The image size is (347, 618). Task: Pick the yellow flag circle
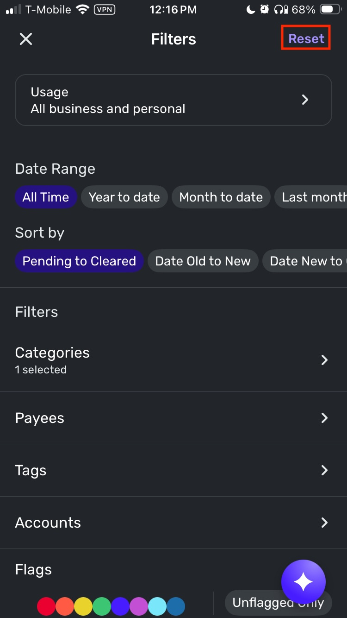83,606
